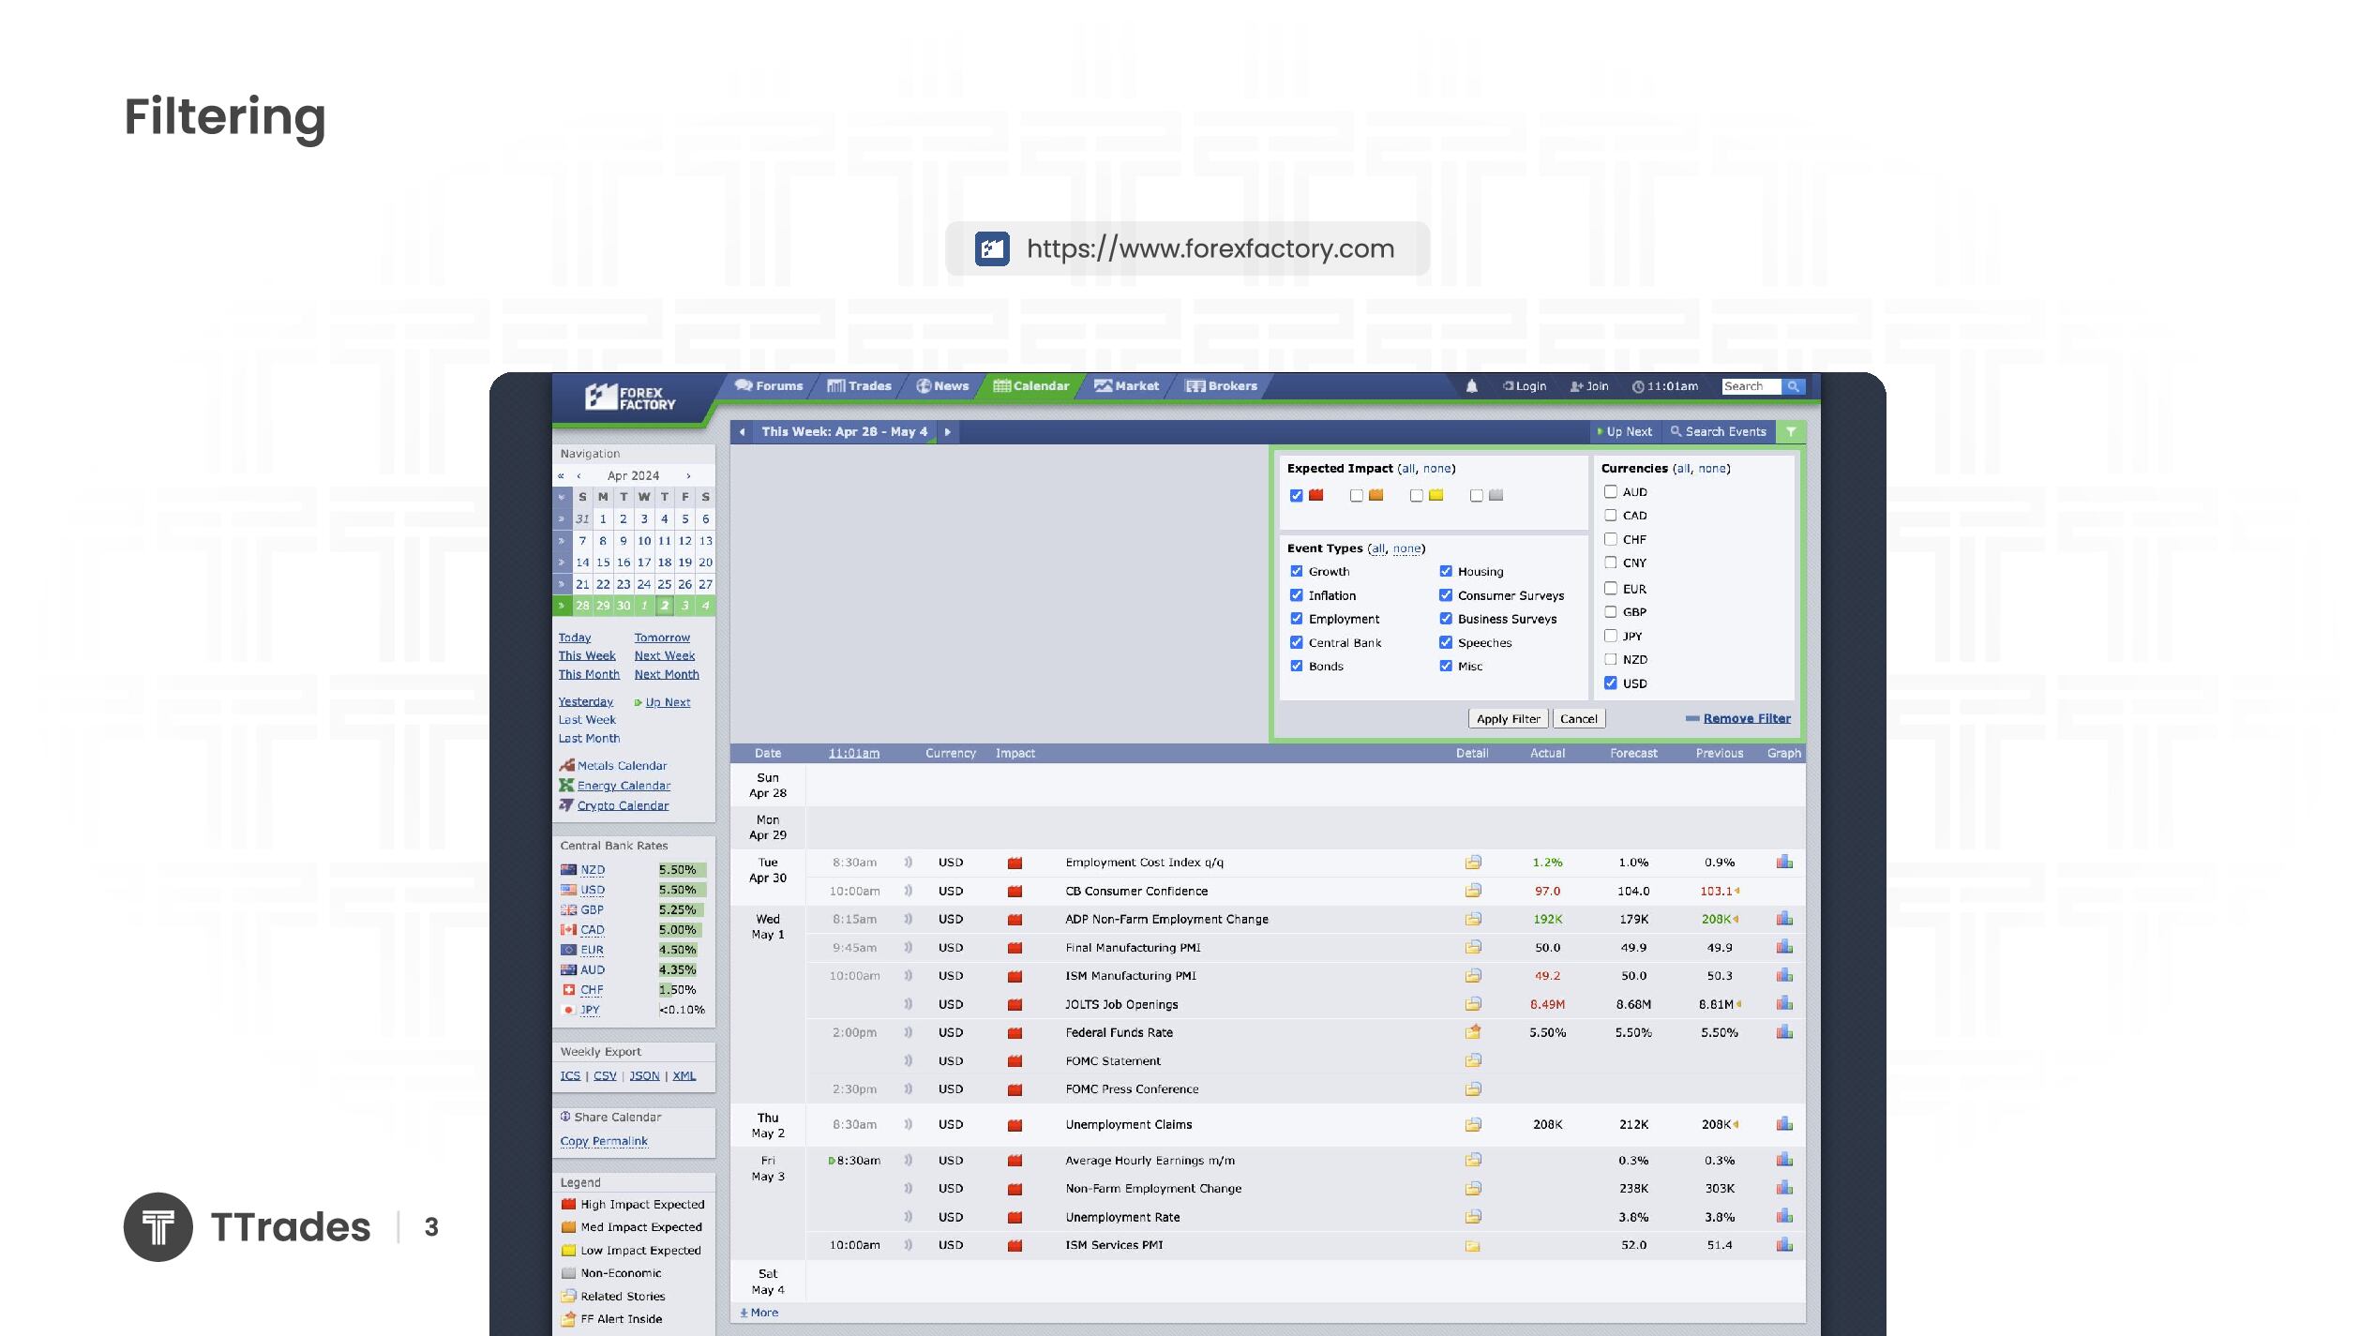The width and height of the screenshot is (2375, 1336).
Task: Check the EUR currency checkbox
Action: 1610,588
